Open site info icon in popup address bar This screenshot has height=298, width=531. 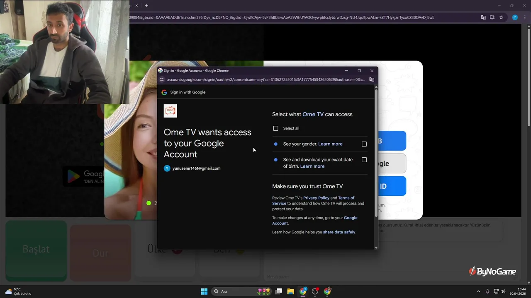162,79
